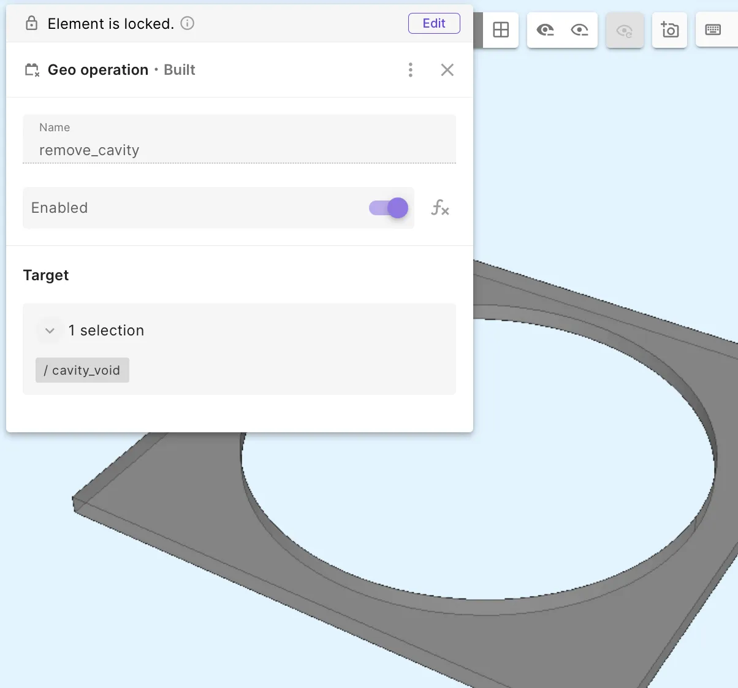Screen dimensions: 738x688
Task: Click the remove_cavity name field
Action: [x=239, y=139]
